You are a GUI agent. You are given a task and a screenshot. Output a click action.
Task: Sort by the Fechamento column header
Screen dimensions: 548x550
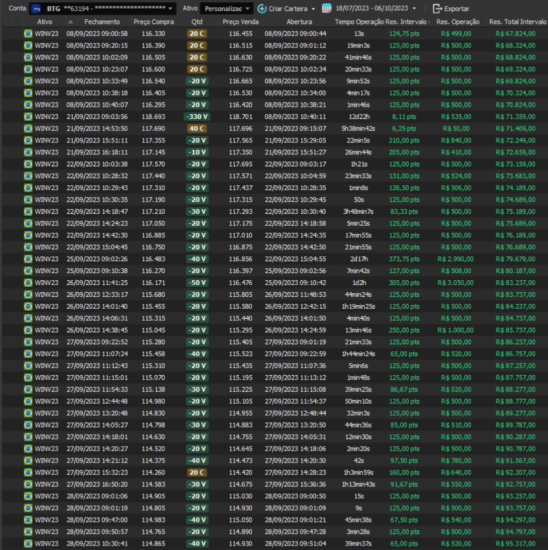(x=102, y=21)
